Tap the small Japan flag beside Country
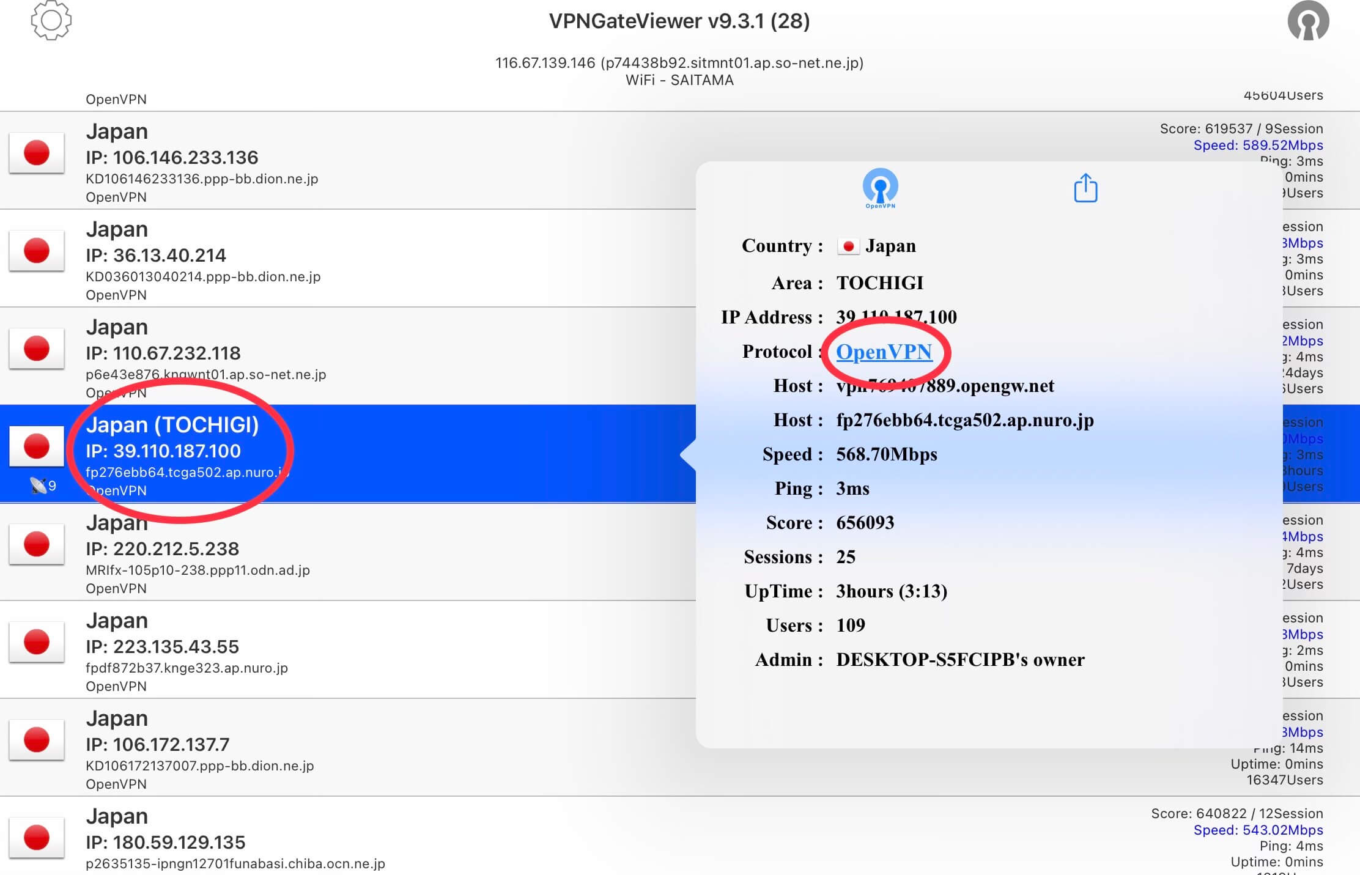The width and height of the screenshot is (1360, 875). (x=848, y=246)
